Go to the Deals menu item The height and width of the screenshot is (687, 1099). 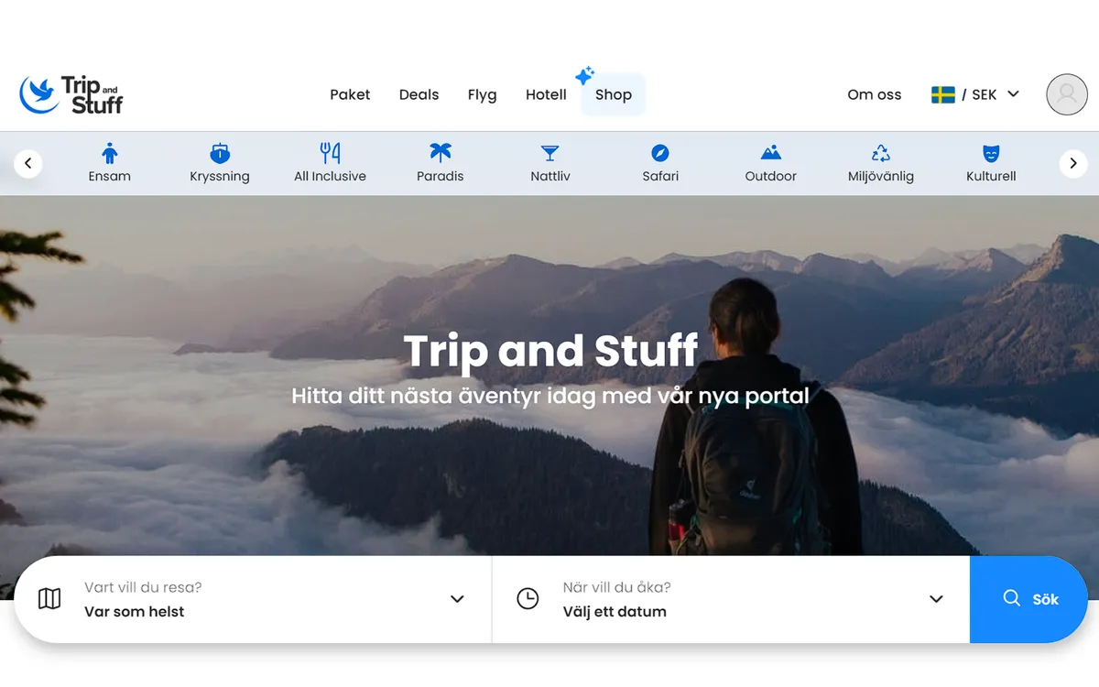(x=419, y=94)
